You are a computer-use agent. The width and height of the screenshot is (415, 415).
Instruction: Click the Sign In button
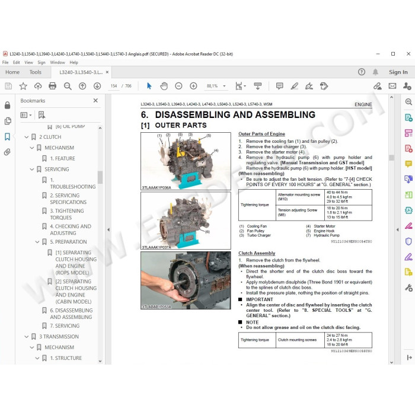click(398, 72)
